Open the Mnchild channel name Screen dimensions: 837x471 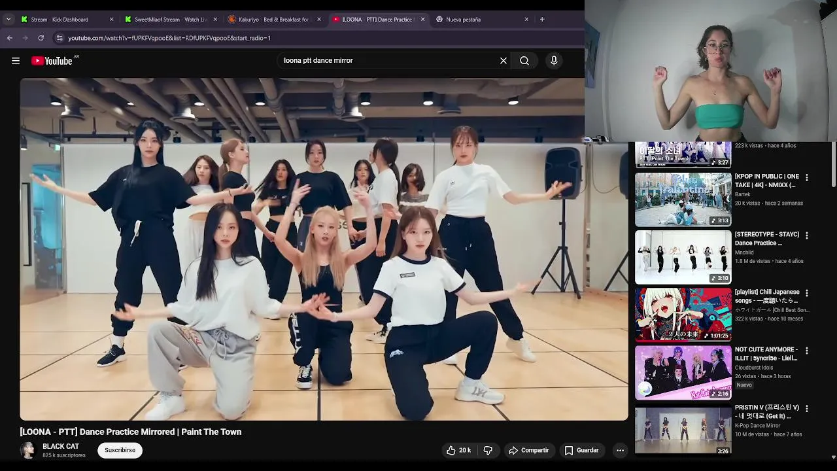click(x=744, y=253)
